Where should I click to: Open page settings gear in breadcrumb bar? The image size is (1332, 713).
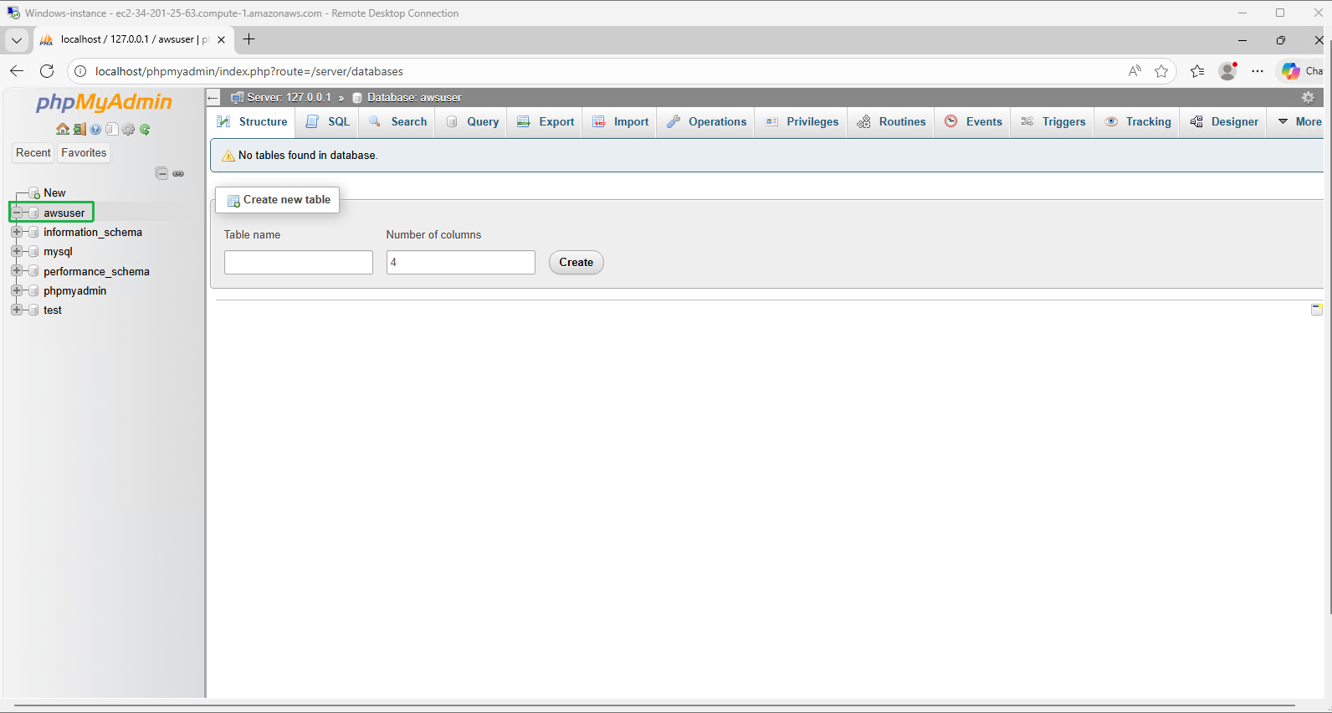1309,97
